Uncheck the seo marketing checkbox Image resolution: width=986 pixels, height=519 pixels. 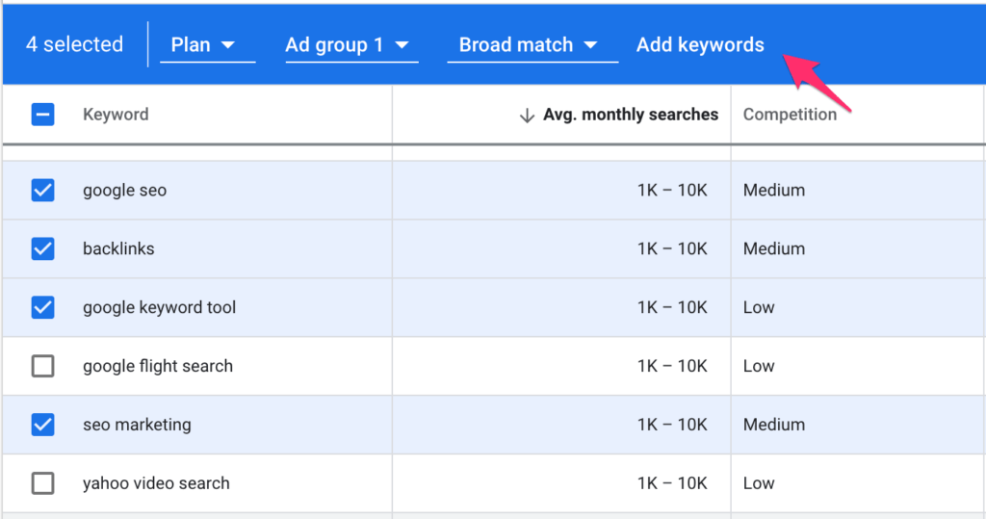click(x=42, y=425)
